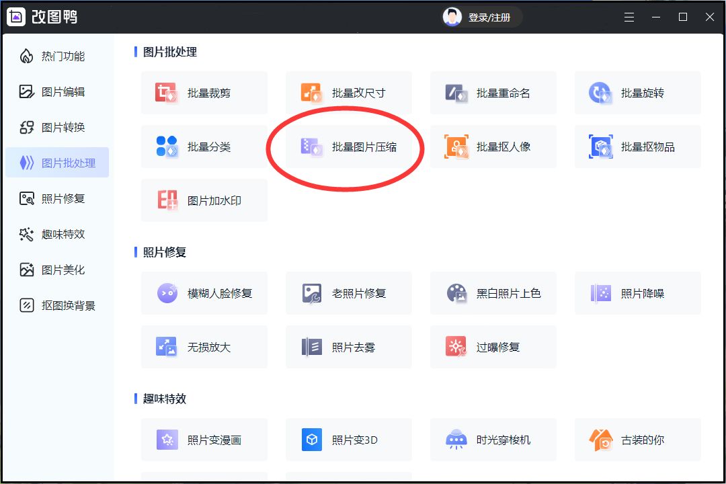Open the 批量裁剪 (Batch Crop) tool
This screenshot has height=484, width=726.
point(204,93)
